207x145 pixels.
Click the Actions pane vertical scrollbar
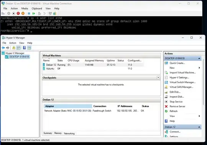[x=203, y=82]
